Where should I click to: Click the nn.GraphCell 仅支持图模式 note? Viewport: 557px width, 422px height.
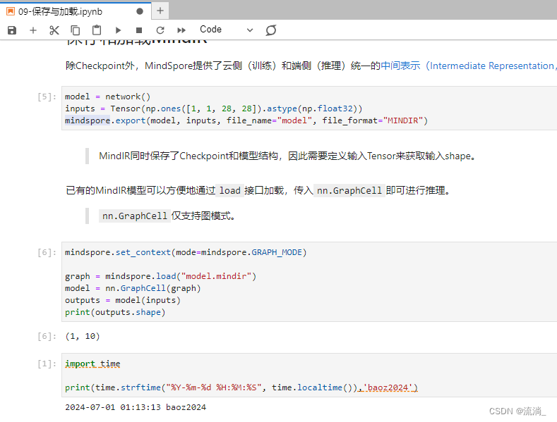point(167,216)
